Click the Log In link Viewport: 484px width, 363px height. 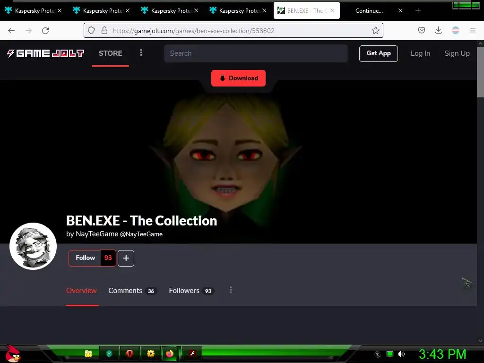[420, 53]
